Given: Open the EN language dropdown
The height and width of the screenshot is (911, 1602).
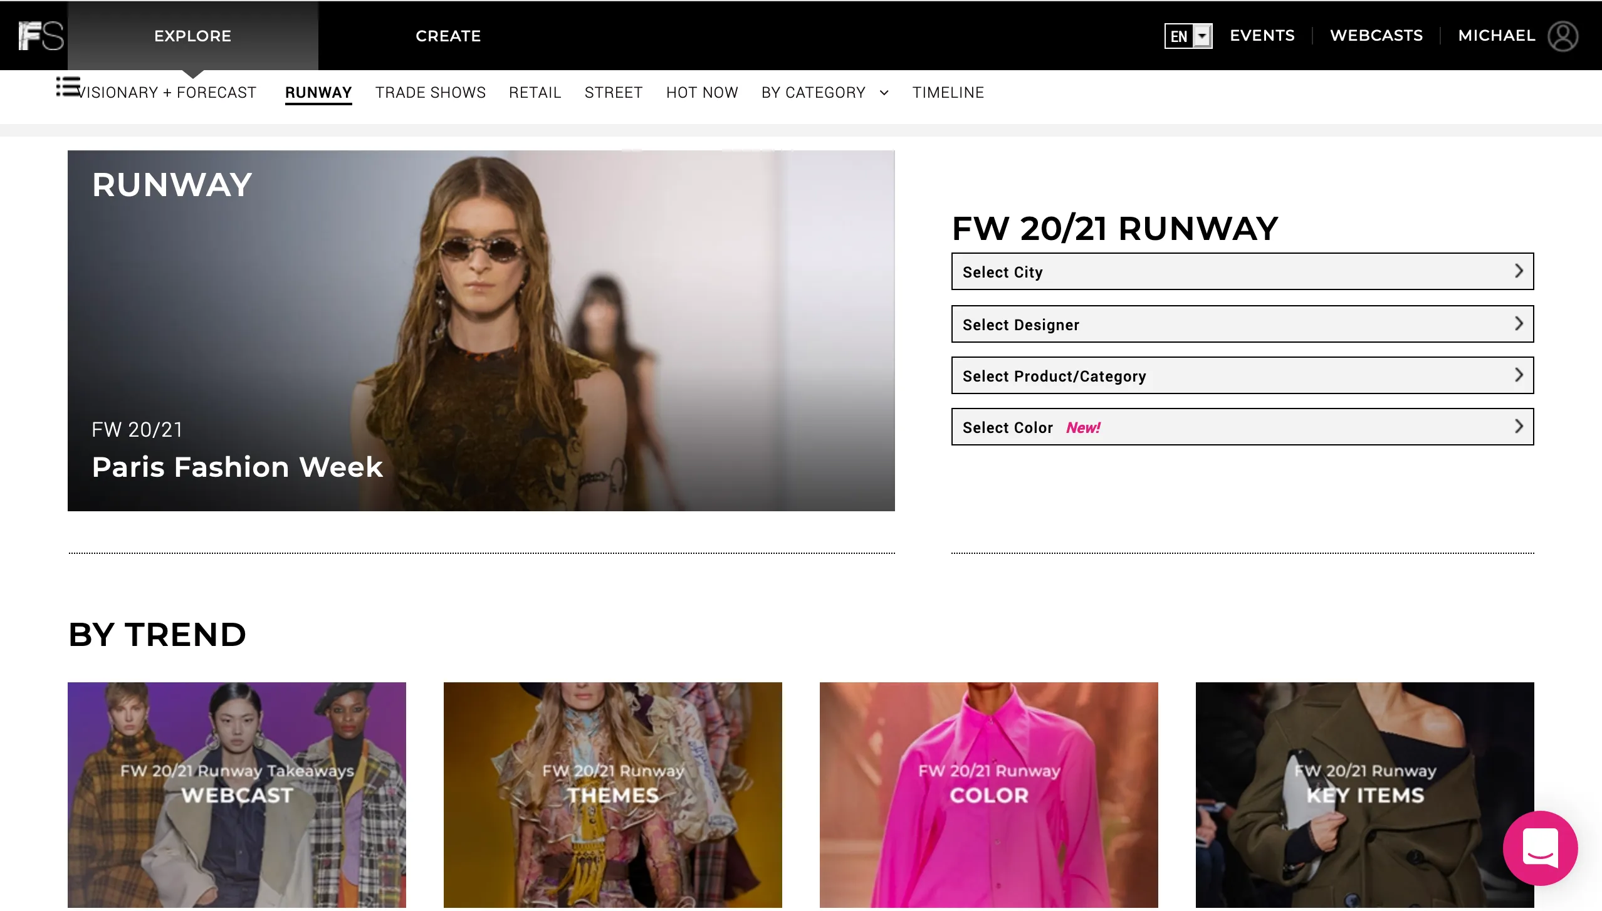Looking at the screenshot, I should click(x=1188, y=36).
